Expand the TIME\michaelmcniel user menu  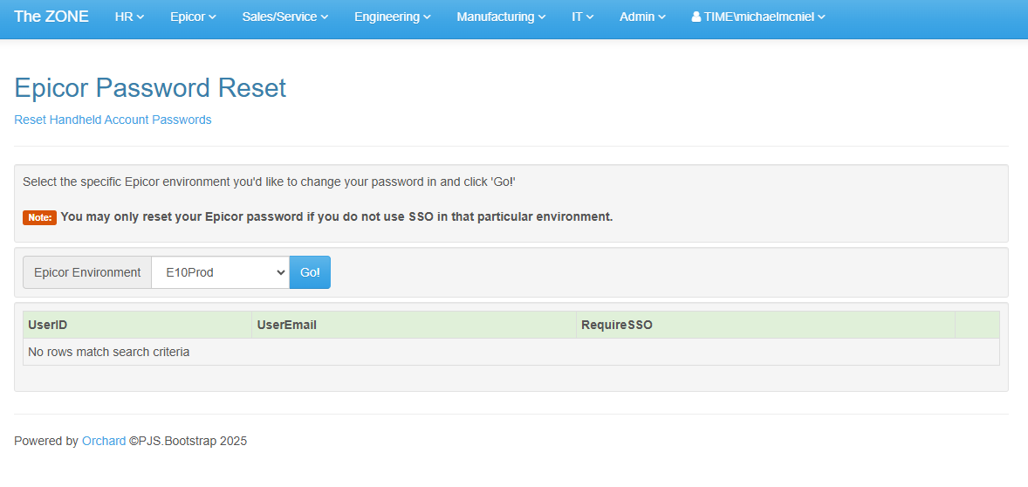click(758, 17)
